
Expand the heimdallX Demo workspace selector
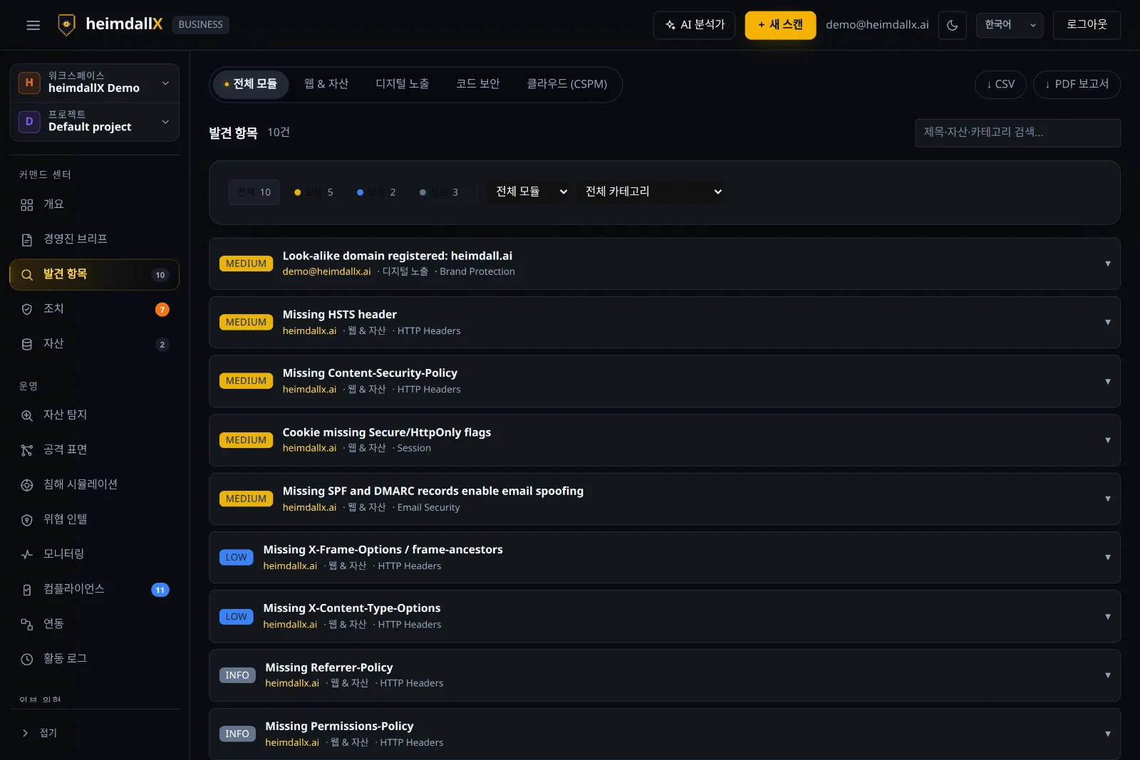coord(94,83)
